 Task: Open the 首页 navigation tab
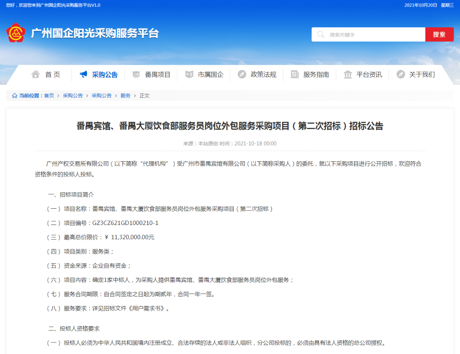pos(53,75)
